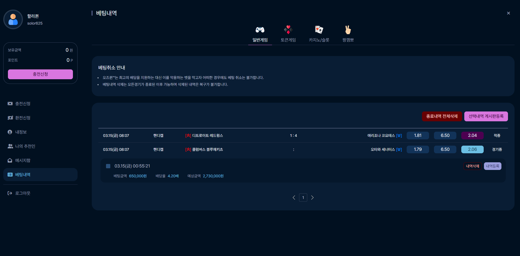
Task: Click the highlighted 2.06 odds box
Action: 472,149
